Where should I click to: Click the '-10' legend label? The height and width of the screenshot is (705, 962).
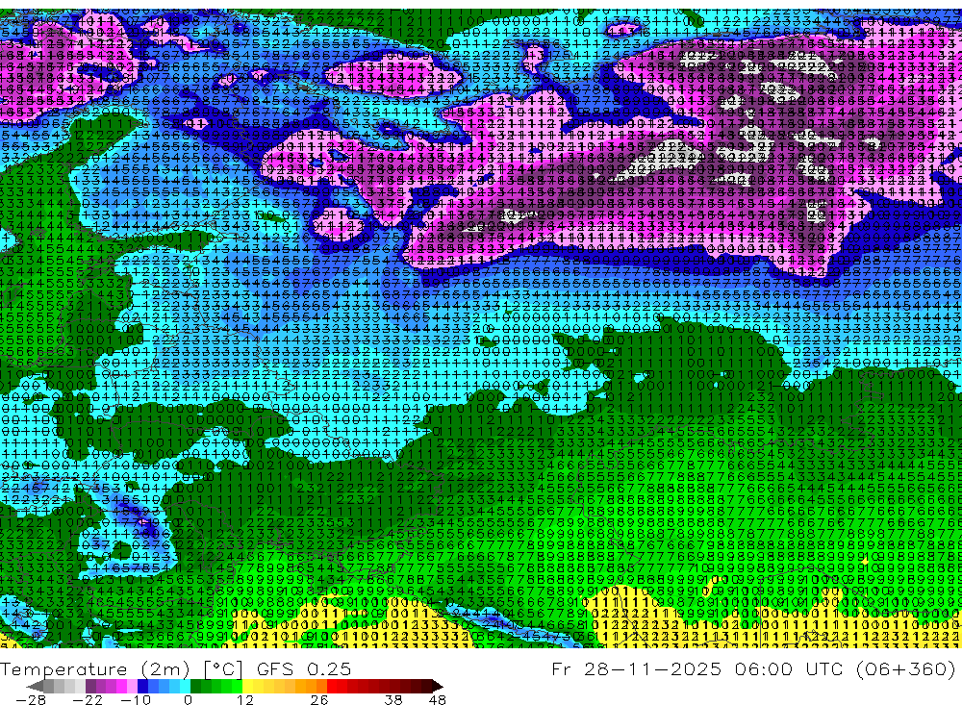[x=135, y=699]
